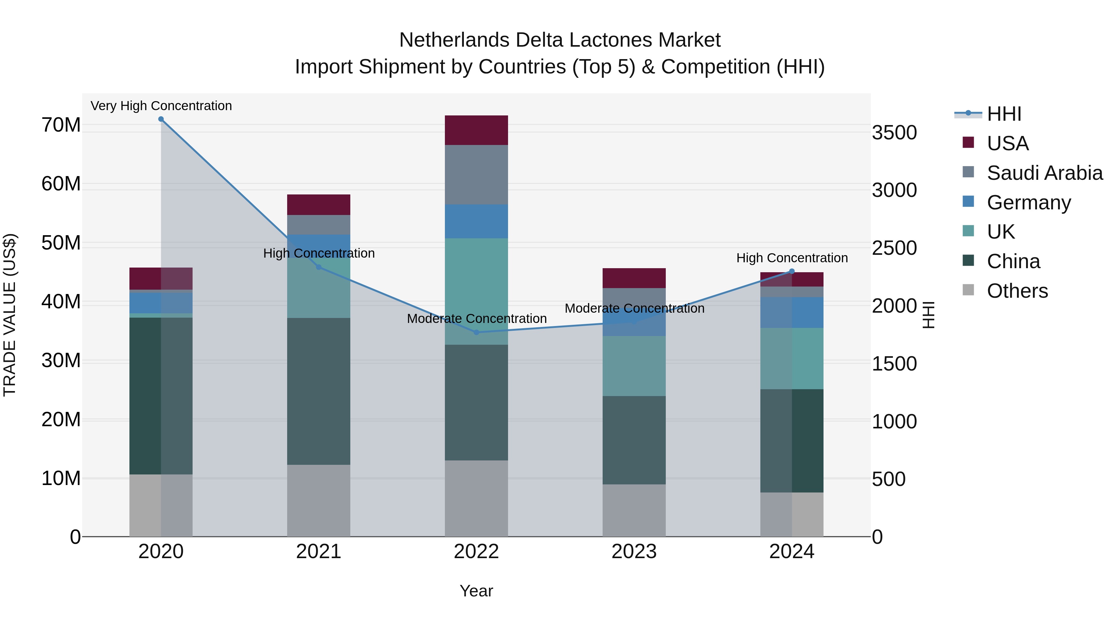Toggle the USA legend entry

(996, 143)
